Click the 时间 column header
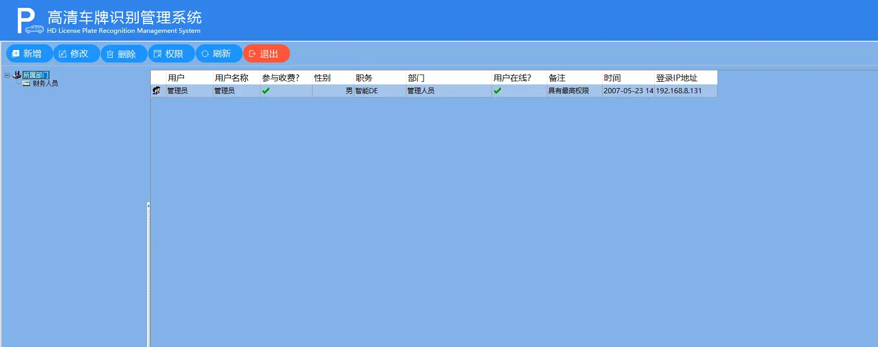The height and width of the screenshot is (347, 878). tap(629, 78)
